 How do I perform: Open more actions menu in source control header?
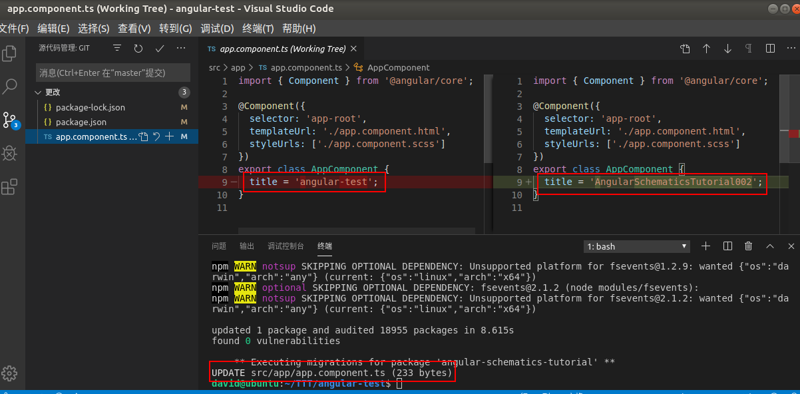tap(181, 49)
